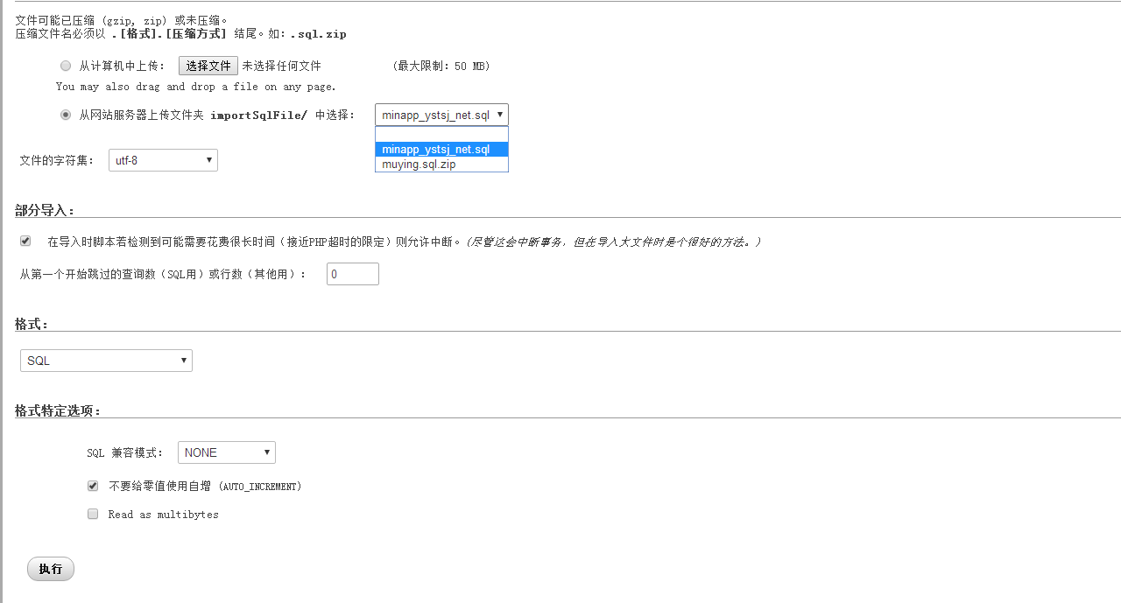The height and width of the screenshot is (603, 1121).
Task: Click the 文件的字符集 label
Action: 57,160
